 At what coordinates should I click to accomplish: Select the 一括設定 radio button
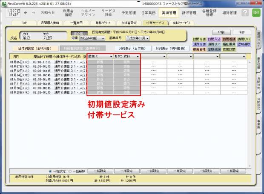coord(51,171)
